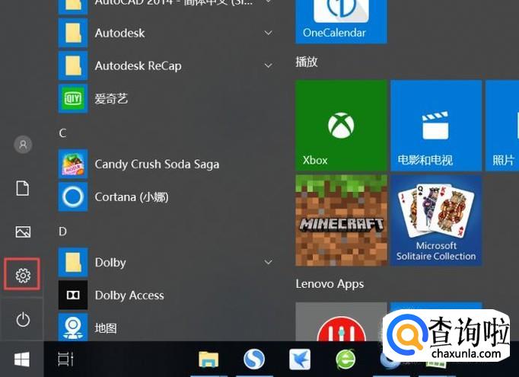This screenshot has width=519, height=377.
Task: Open the 照片 tile
Action: [x=502, y=125]
